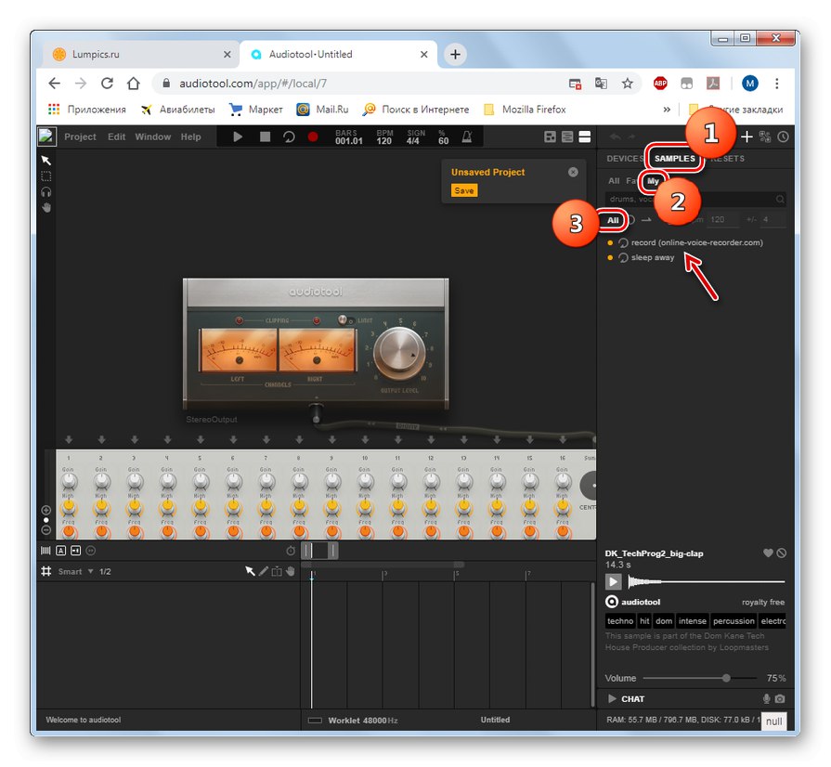Open the Project menu

coord(80,136)
